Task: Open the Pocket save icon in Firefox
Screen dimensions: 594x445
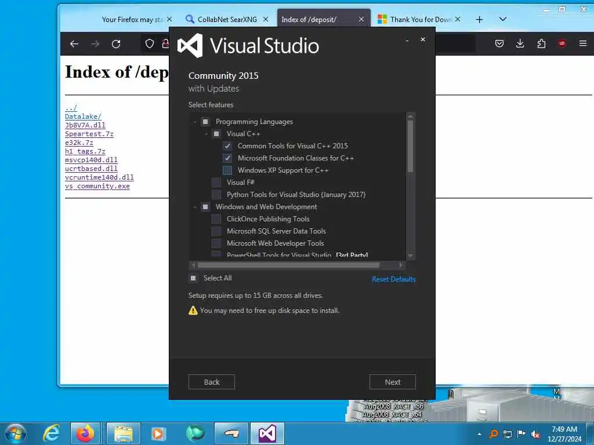Action: (x=499, y=44)
